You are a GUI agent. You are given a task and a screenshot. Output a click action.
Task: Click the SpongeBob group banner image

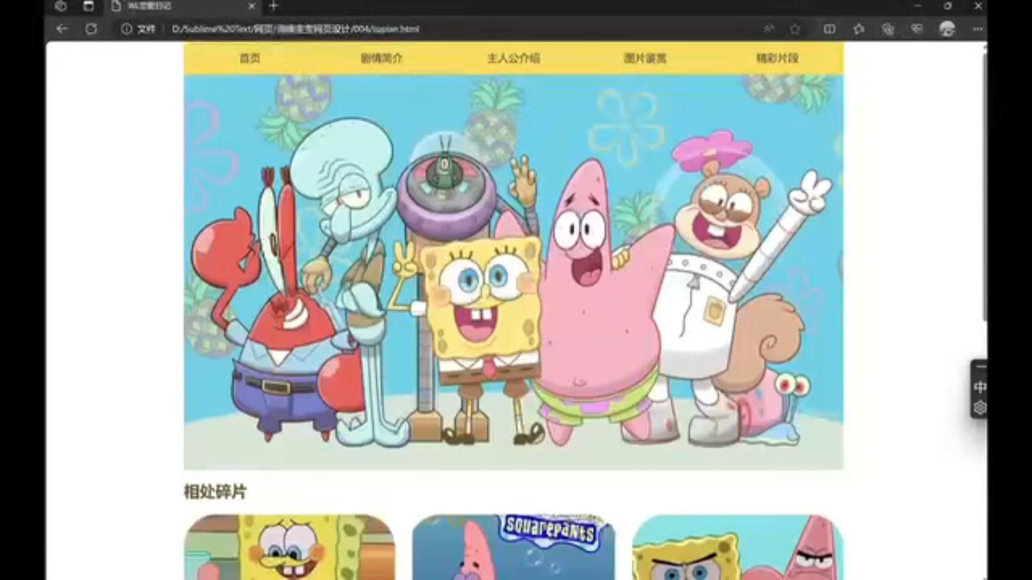click(513, 272)
